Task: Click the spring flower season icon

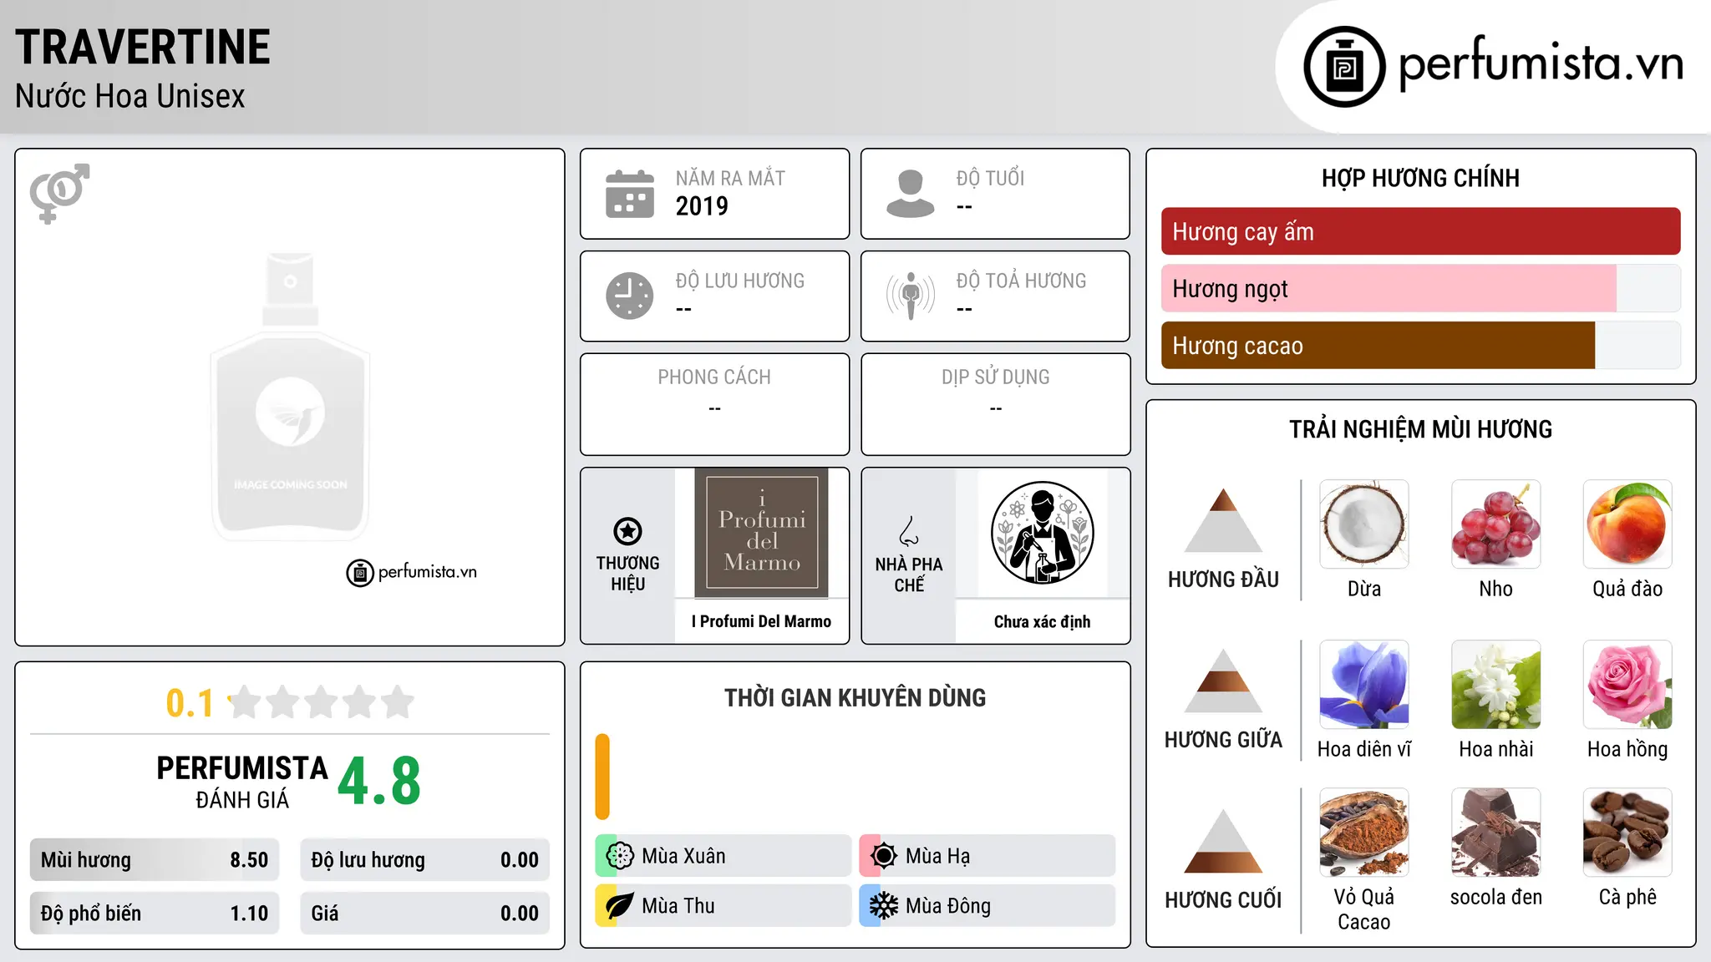Action: click(620, 856)
